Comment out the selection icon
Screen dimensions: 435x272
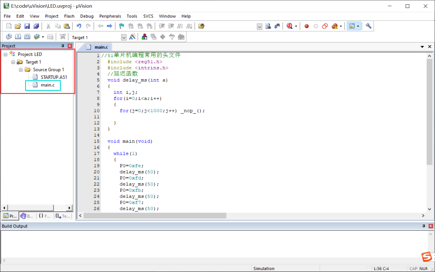[x=180, y=26]
